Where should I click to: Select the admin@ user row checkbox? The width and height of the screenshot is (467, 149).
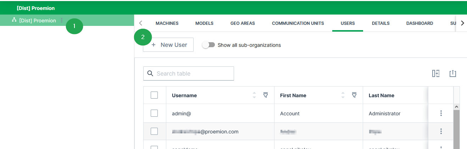[x=154, y=113]
